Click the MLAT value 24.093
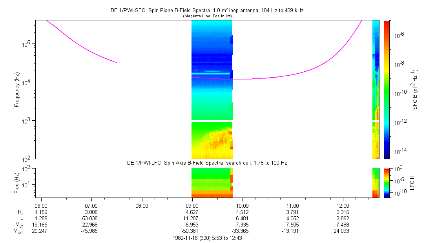 (342, 231)
